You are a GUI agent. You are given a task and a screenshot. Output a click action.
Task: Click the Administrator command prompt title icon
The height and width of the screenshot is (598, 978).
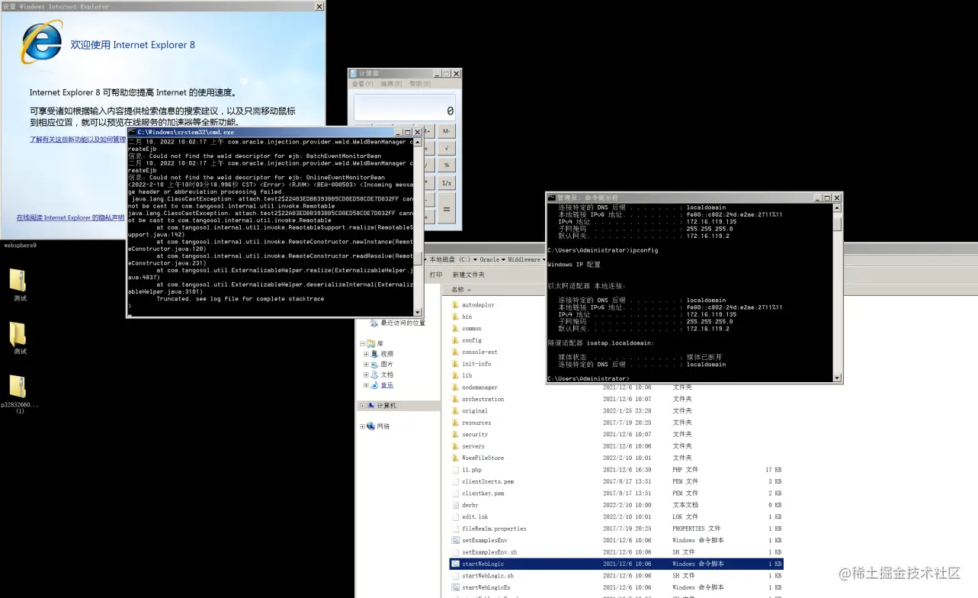click(x=552, y=198)
